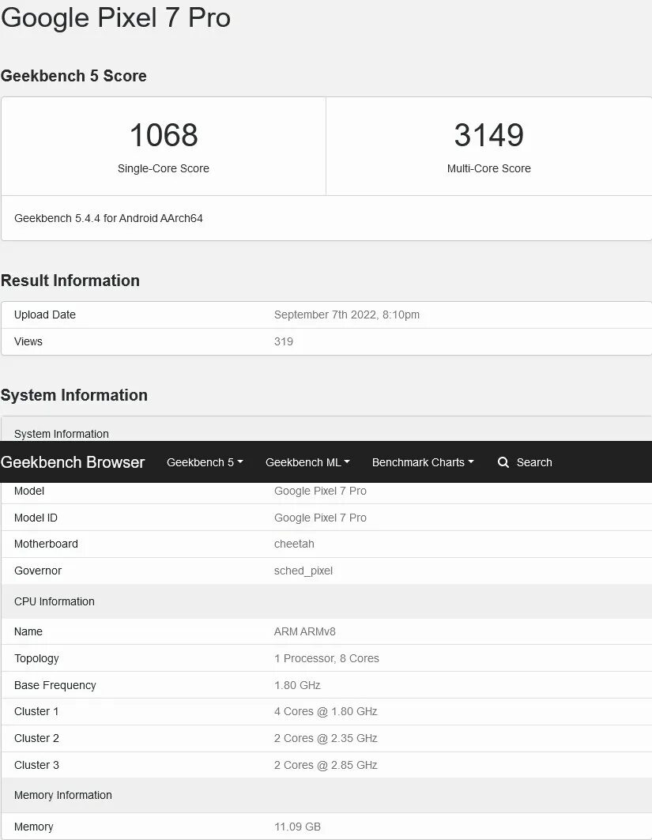
Task: Select the base frequency value '1.80 GHz'
Action: tap(297, 685)
